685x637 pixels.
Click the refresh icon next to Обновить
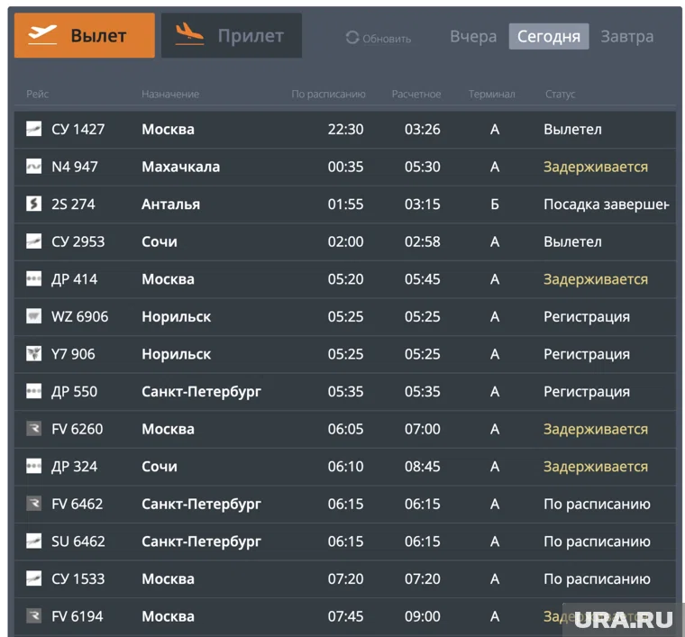click(x=352, y=38)
